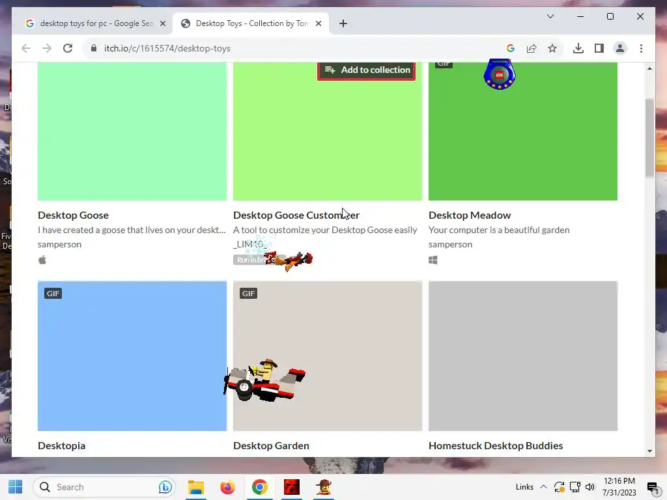
Task: Click the Google icon in address bar
Action: (511, 48)
